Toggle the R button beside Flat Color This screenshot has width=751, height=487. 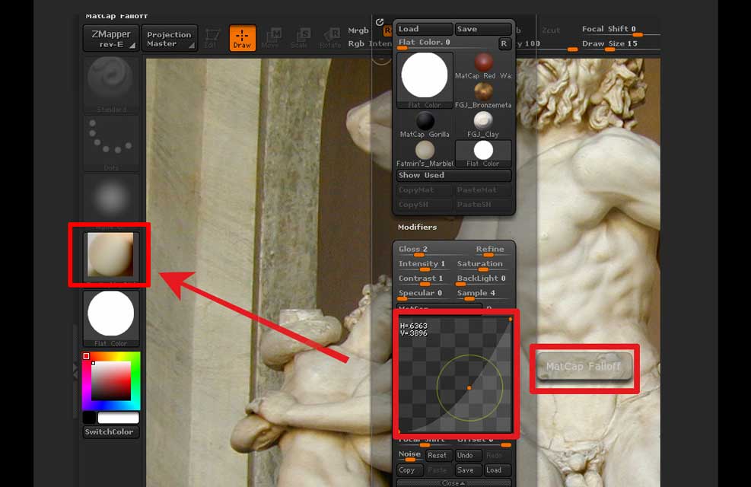[503, 43]
